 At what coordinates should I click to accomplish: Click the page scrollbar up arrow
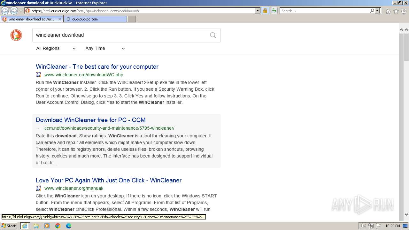click(x=406, y=30)
